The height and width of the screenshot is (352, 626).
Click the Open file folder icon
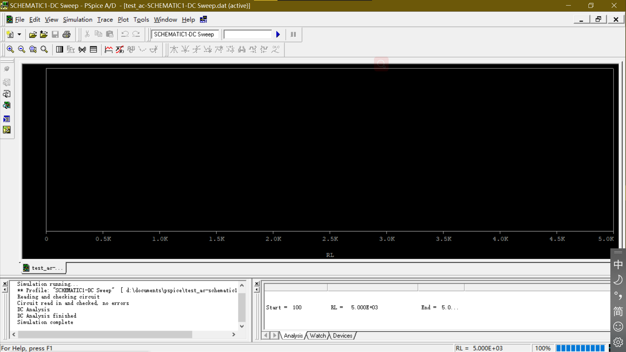(33, 34)
